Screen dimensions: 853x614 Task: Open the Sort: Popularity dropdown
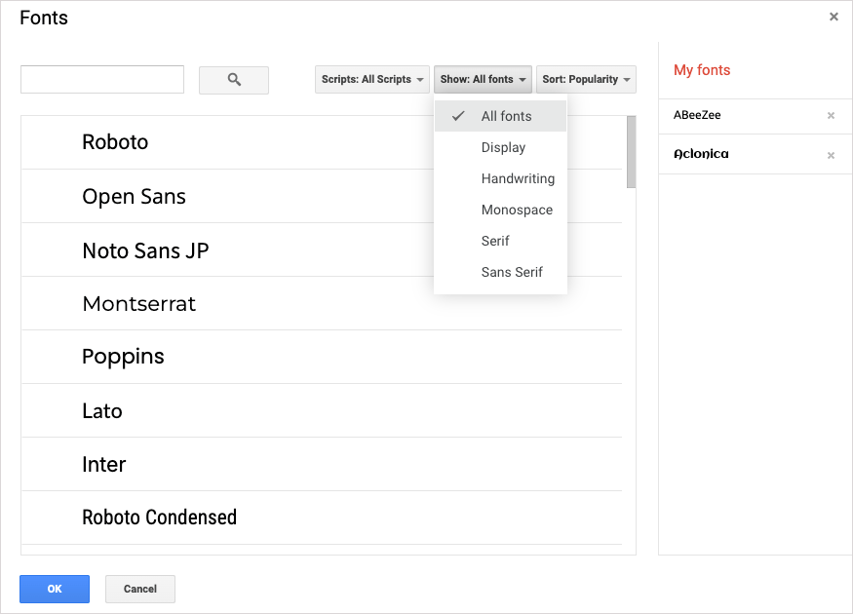coord(586,79)
